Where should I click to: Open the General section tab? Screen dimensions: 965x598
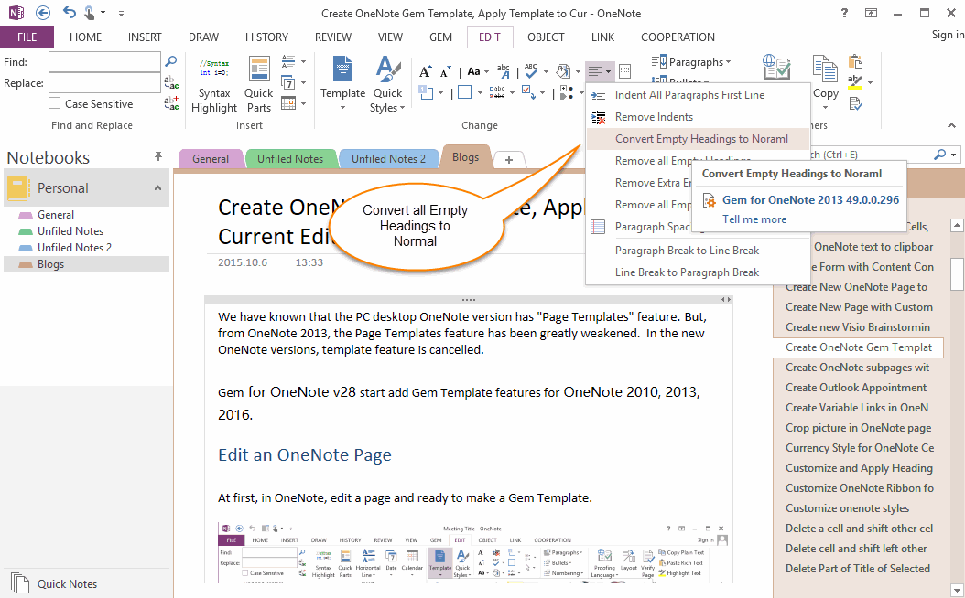pyautogui.click(x=211, y=158)
